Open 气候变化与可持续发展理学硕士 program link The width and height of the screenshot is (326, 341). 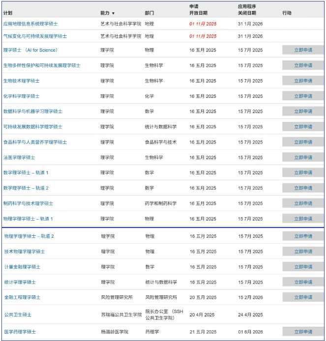(x=35, y=36)
